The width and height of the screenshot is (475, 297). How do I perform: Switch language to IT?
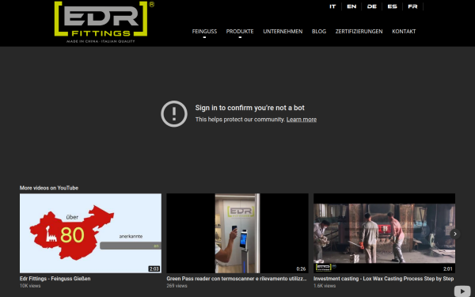[332, 6]
